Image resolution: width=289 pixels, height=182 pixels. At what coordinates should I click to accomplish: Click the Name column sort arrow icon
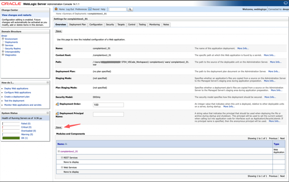click(66, 144)
